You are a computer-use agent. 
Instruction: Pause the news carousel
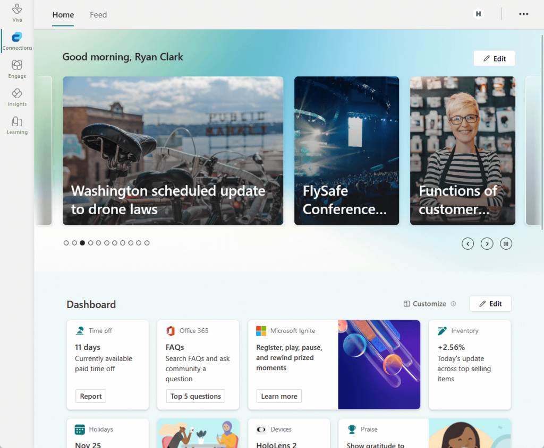(x=506, y=244)
